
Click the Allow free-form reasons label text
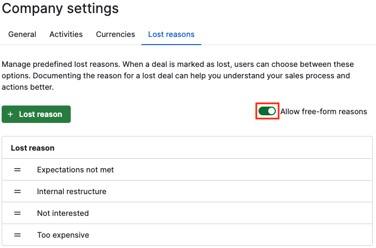pos(324,111)
